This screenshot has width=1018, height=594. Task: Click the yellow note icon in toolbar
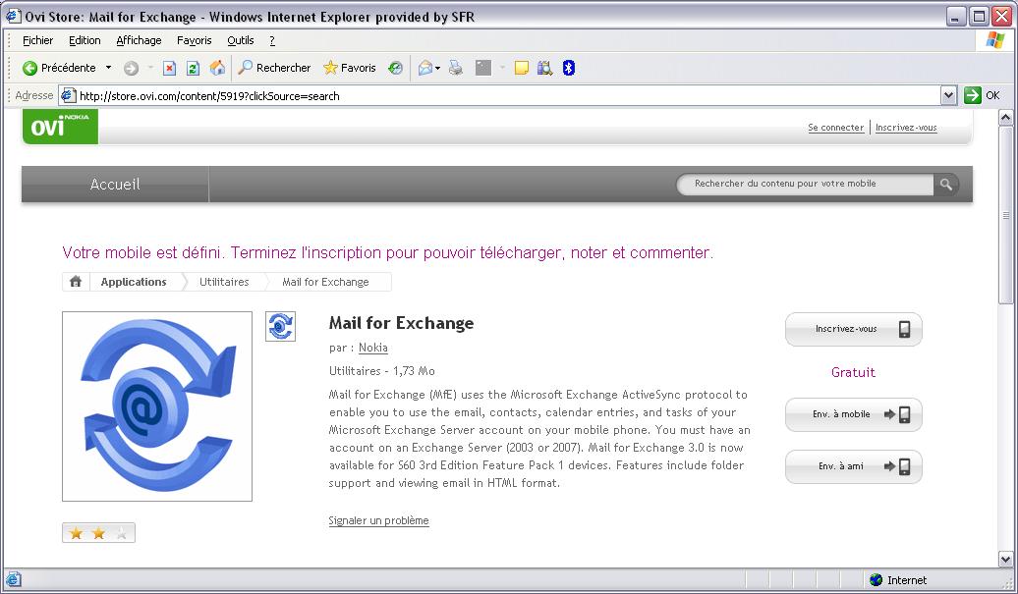[x=522, y=68]
